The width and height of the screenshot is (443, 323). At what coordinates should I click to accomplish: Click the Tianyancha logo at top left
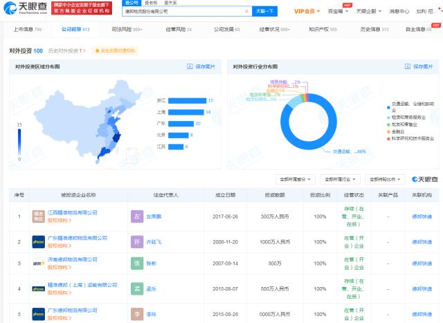click(x=26, y=8)
